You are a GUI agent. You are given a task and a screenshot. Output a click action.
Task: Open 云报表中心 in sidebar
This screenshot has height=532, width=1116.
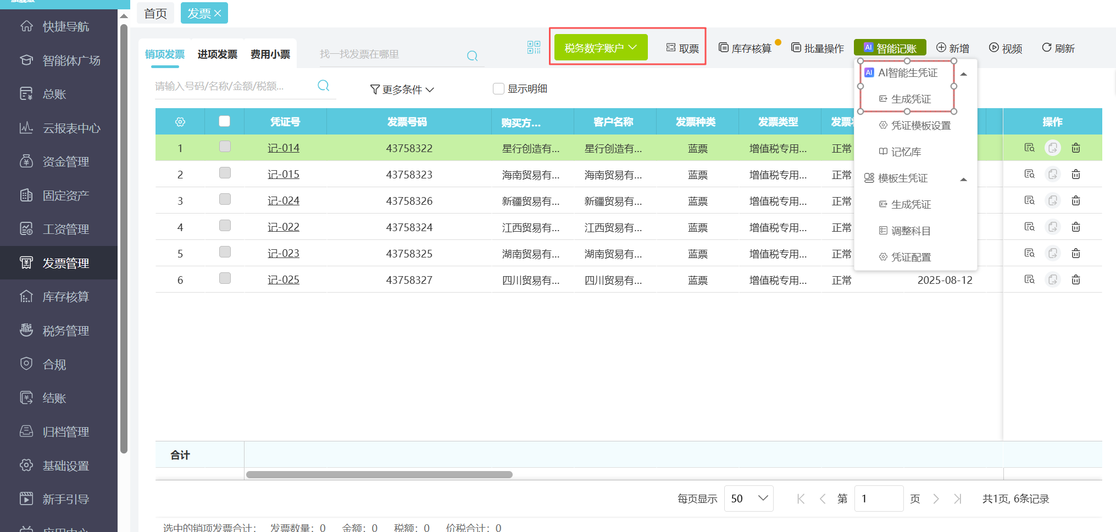(59, 128)
